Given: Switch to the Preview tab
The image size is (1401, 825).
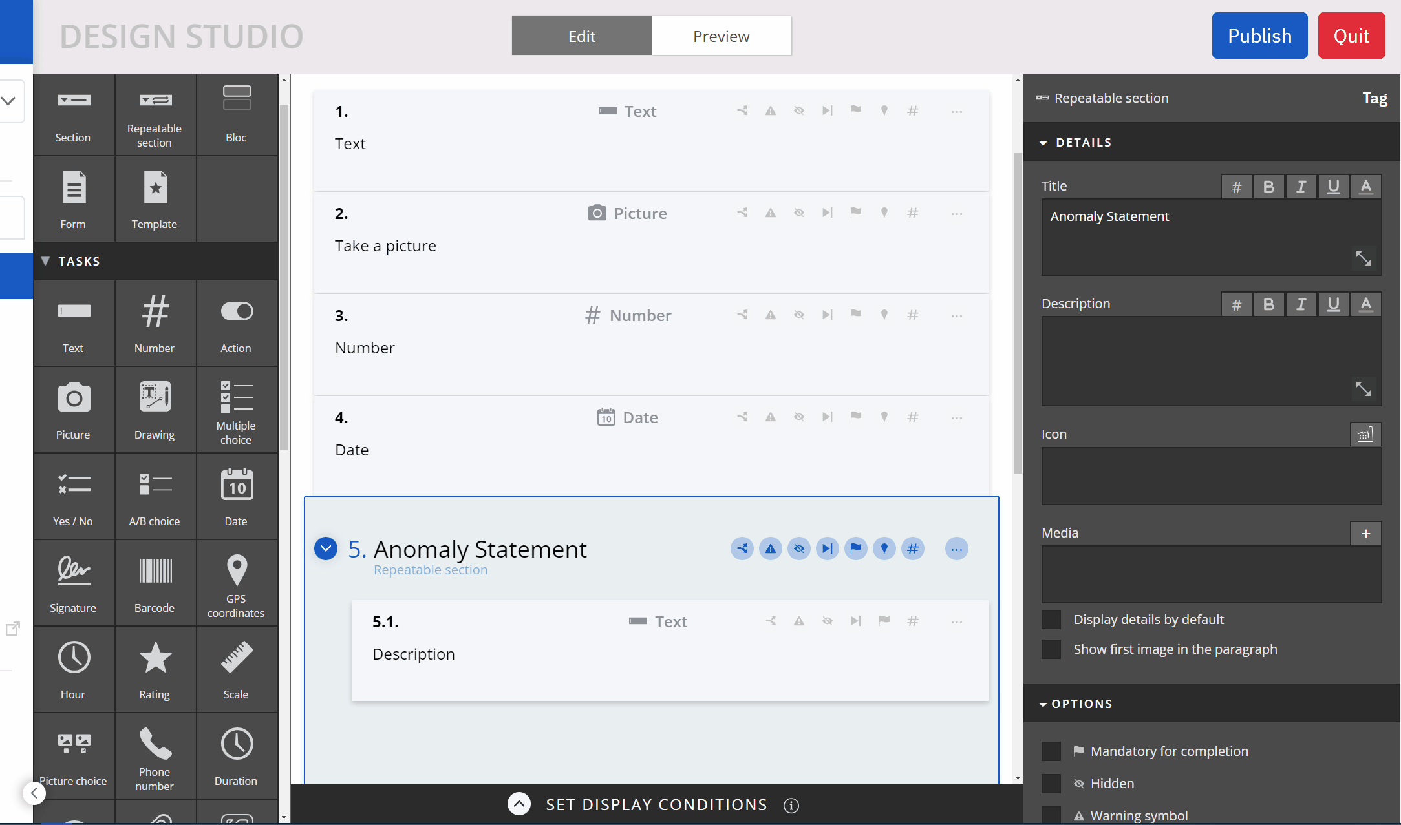Looking at the screenshot, I should tap(722, 36).
